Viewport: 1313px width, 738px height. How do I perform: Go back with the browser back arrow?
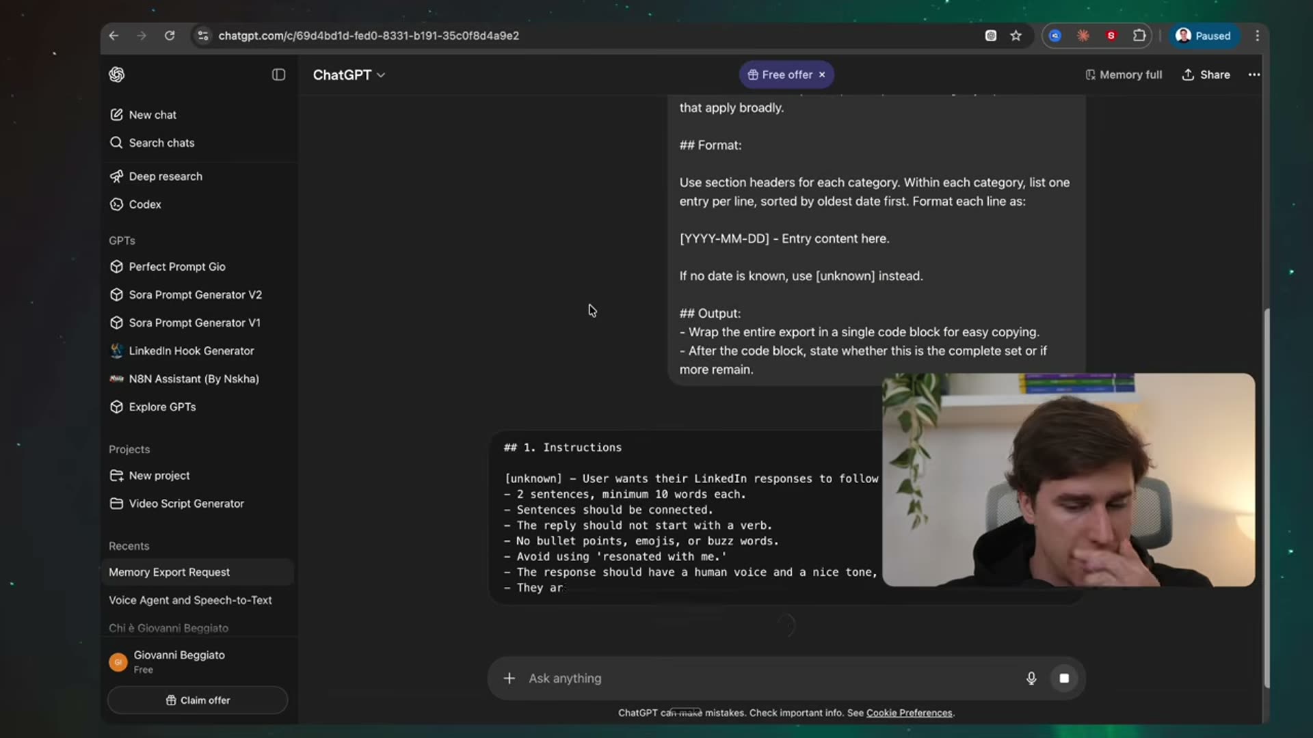(114, 36)
